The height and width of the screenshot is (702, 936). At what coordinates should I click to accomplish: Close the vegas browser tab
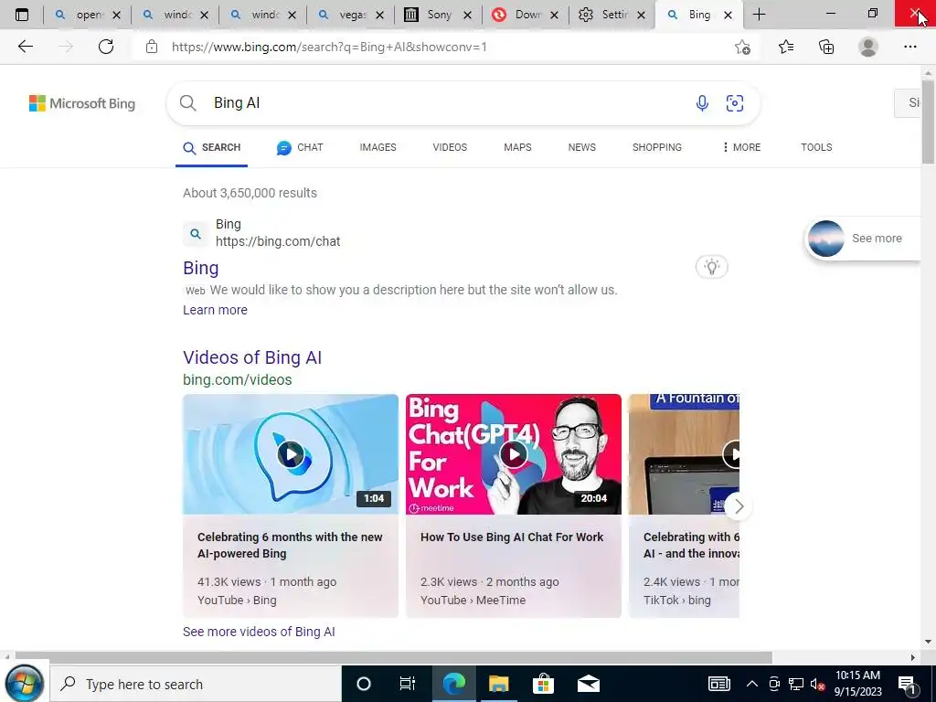point(379,15)
